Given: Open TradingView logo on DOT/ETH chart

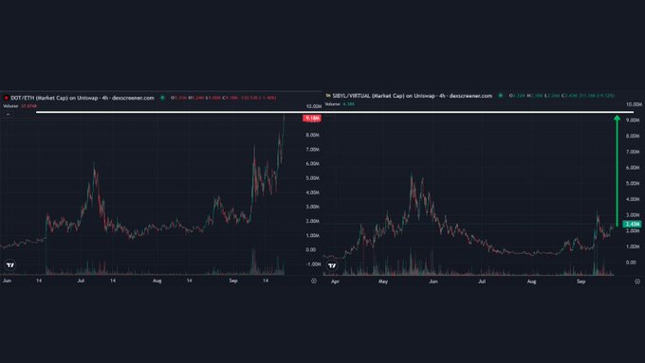Looking at the screenshot, I should (x=9, y=265).
